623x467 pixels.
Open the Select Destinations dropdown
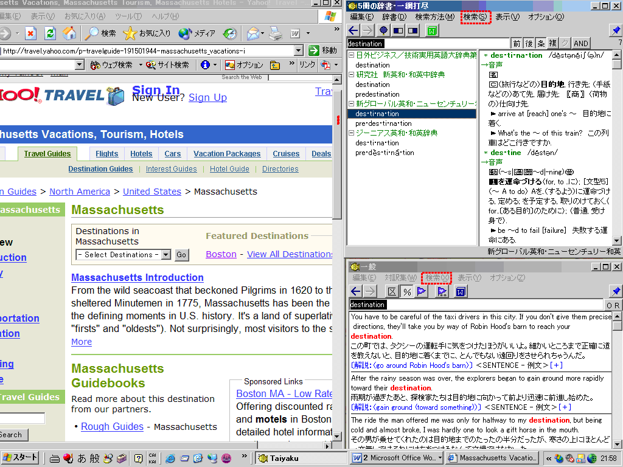166,255
